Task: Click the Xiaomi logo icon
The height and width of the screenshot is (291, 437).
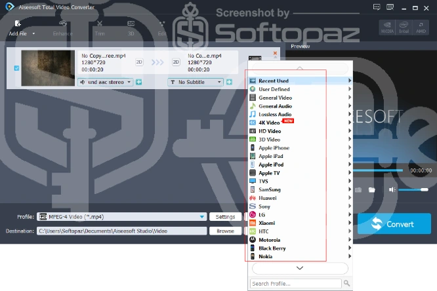Action: [x=253, y=223]
